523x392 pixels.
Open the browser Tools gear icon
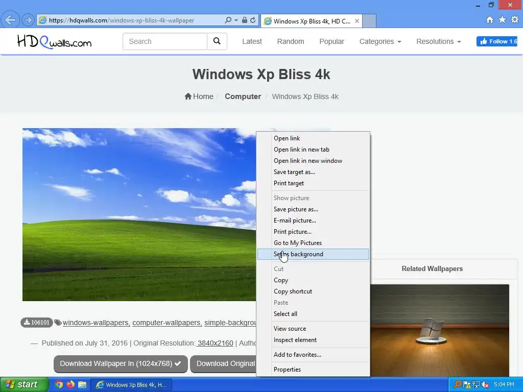tap(515, 20)
